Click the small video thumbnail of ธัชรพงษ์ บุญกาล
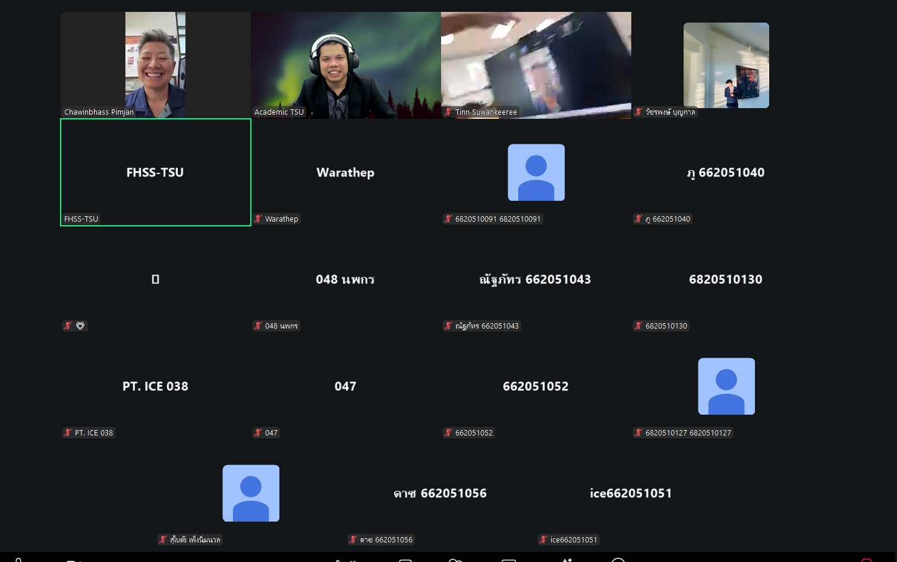Image resolution: width=897 pixels, height=562 pixels. pyautogui.click(x=726, y=65)
